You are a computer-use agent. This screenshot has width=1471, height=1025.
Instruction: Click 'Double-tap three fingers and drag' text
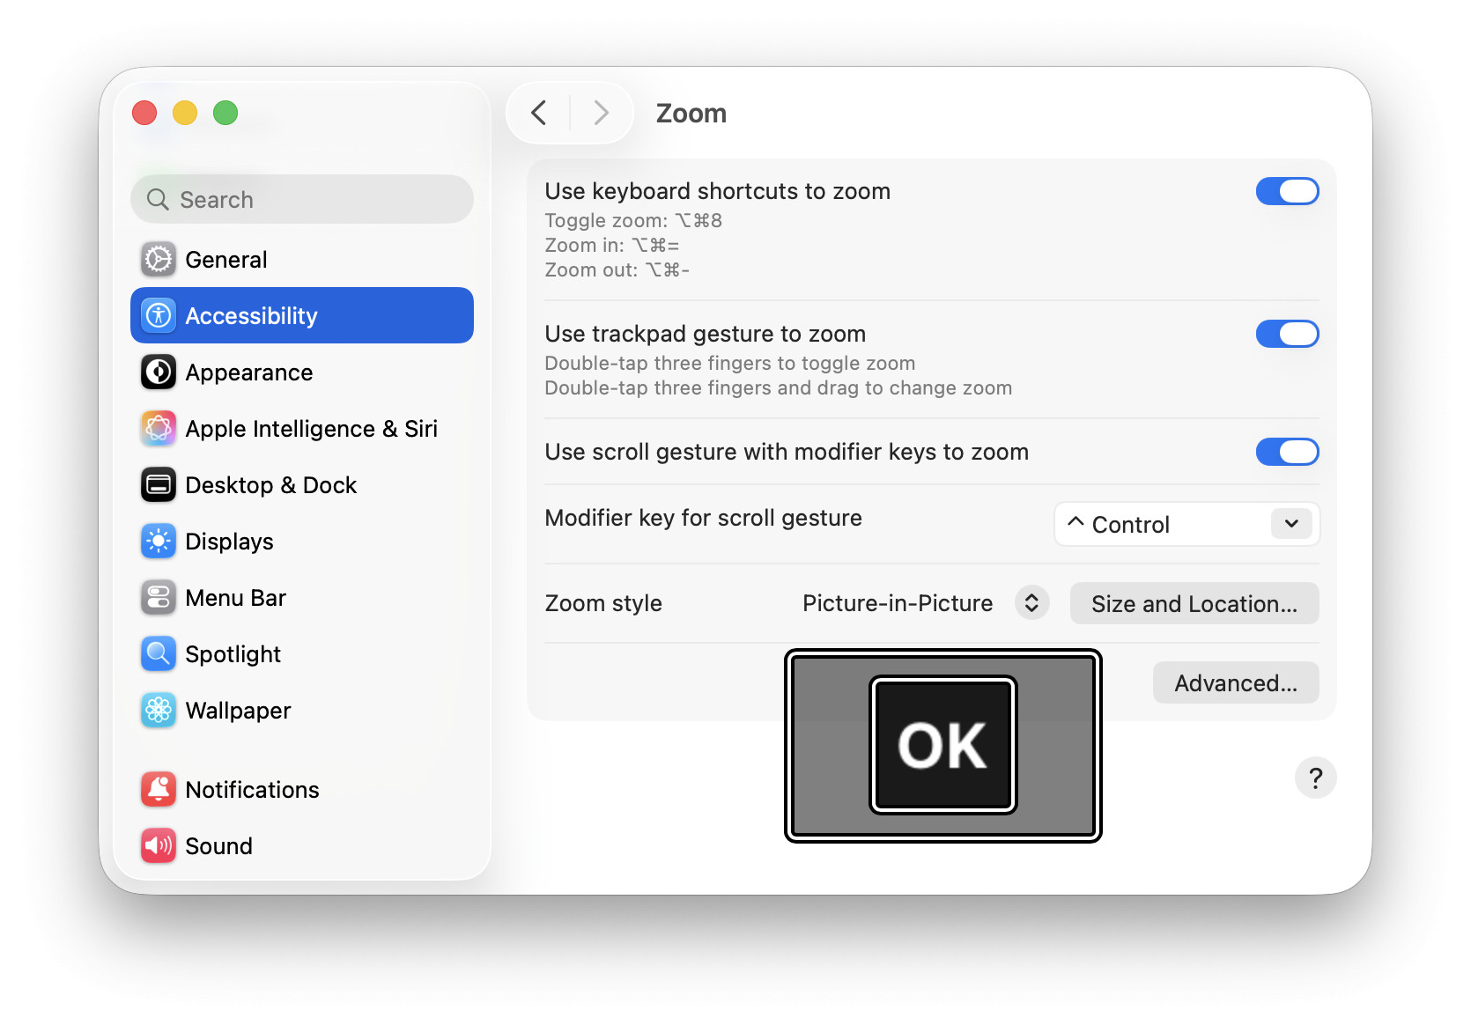coord(779,387)
